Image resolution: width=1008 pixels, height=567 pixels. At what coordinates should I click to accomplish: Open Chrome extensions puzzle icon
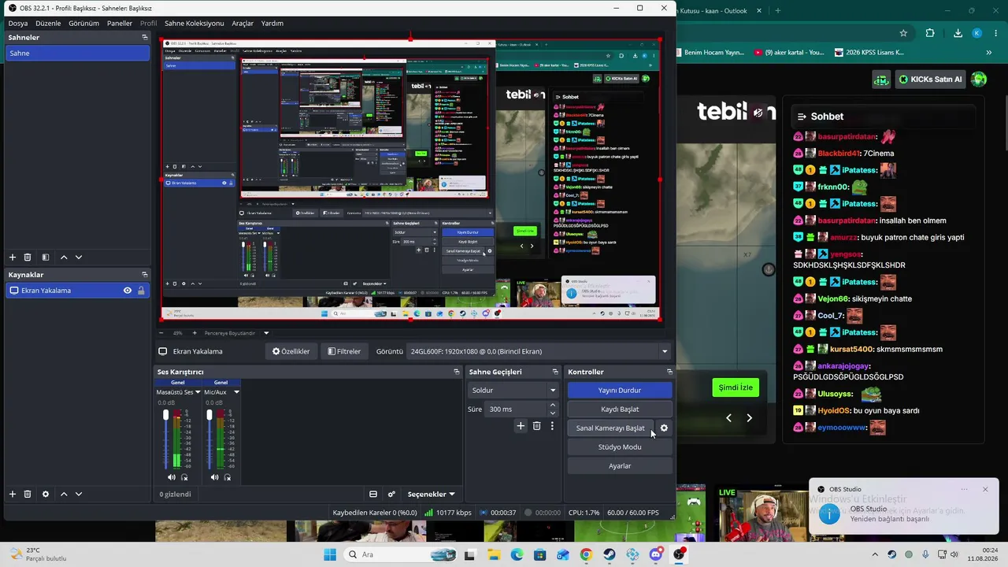pos(930,33)
